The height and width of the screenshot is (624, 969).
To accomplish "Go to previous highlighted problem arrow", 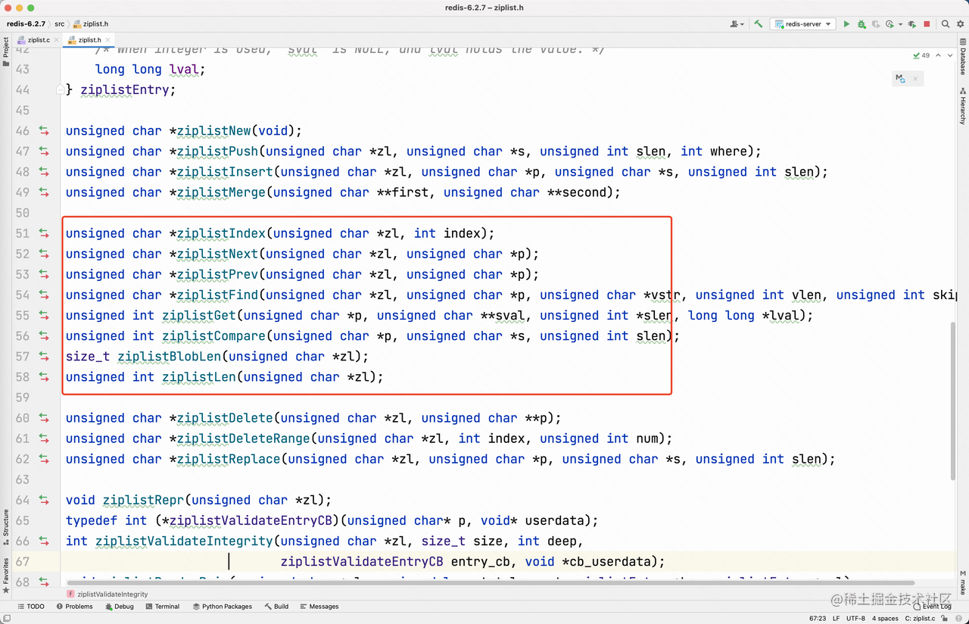I will [938, 55].
